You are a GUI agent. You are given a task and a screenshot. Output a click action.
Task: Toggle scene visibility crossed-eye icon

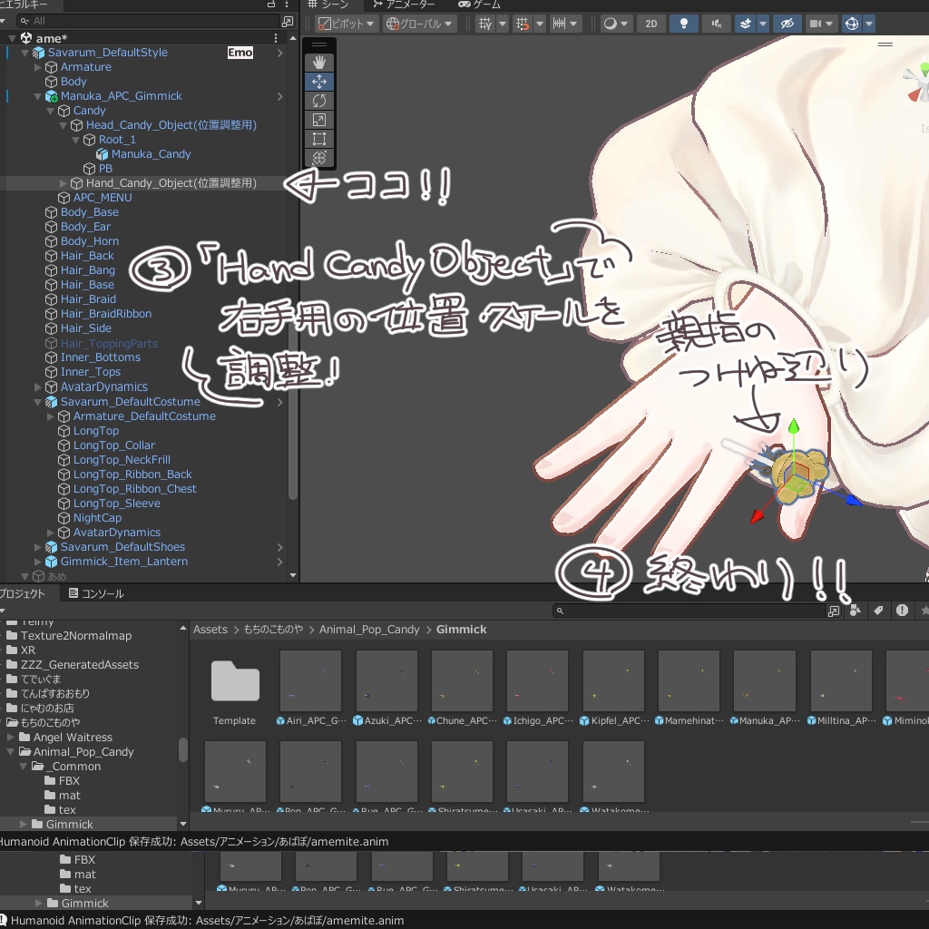[x=787, y=24]
